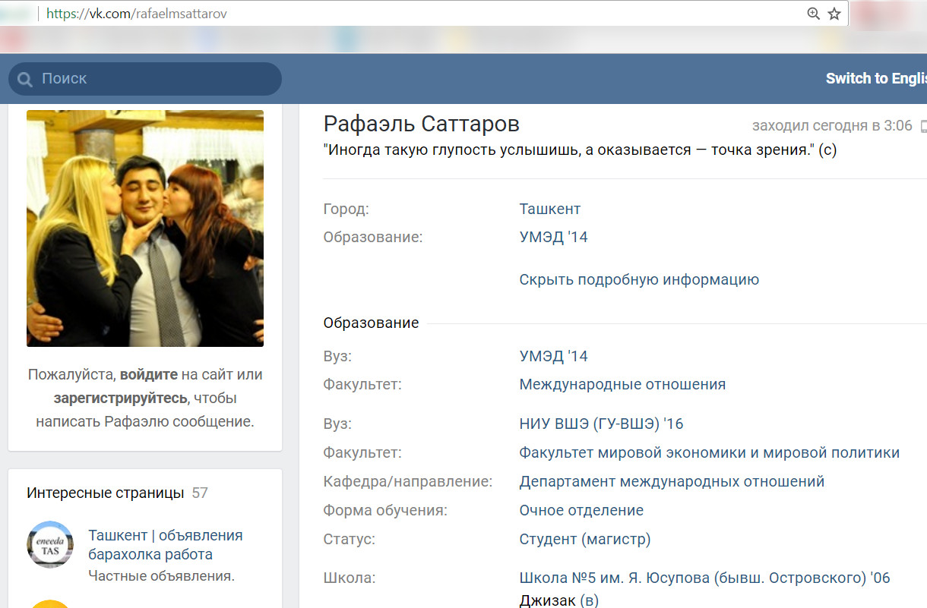This screenshot has width=927, height=608.
Task: Click the browser address bar URL
Action: coord(137,14)
